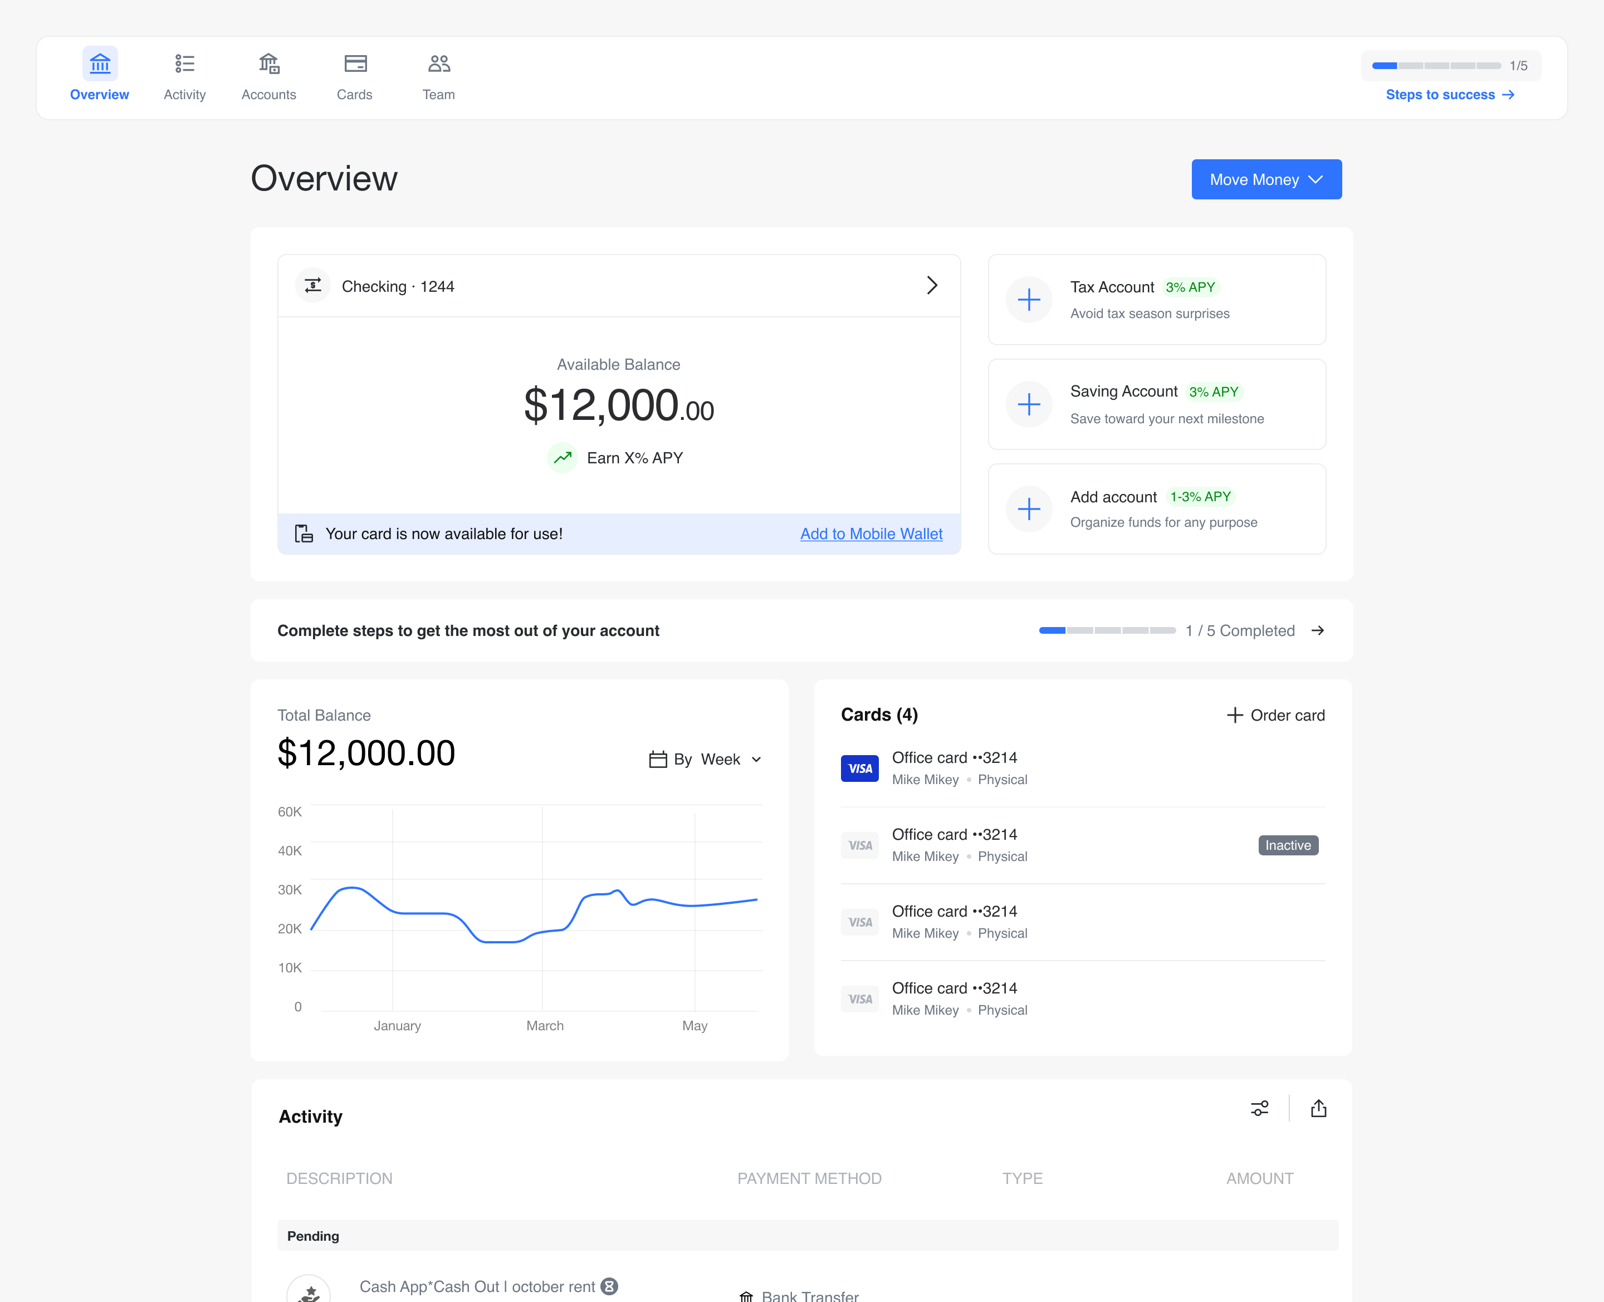Click the blue balance line in the chart

pyautogui.click(x=534, y=915)
